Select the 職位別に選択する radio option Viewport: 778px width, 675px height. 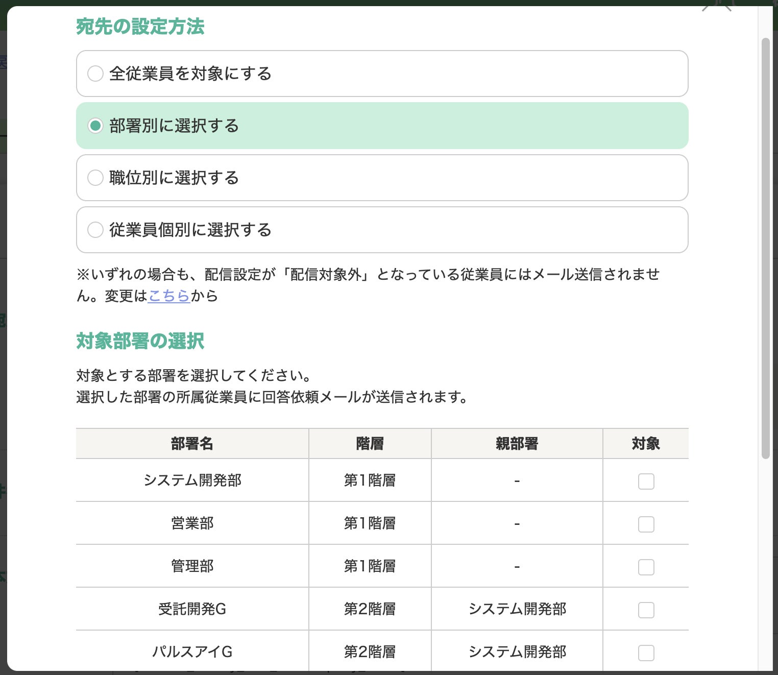coord(95,178)
